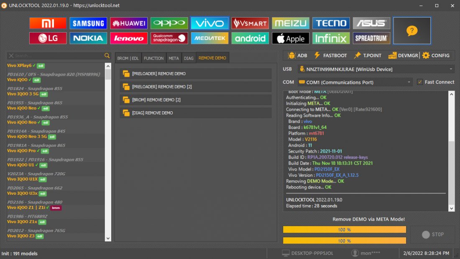Select the Qualcomm Snapdragon icon

[x=169, y=38]
